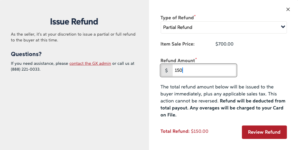This screenshot has width=298, height=150.
Task: Click the Questions? heading
Action: click(26, 54)
